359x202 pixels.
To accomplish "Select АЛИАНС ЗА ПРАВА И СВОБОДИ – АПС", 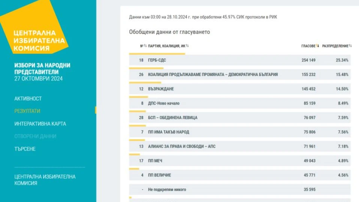I will point(182,146).
